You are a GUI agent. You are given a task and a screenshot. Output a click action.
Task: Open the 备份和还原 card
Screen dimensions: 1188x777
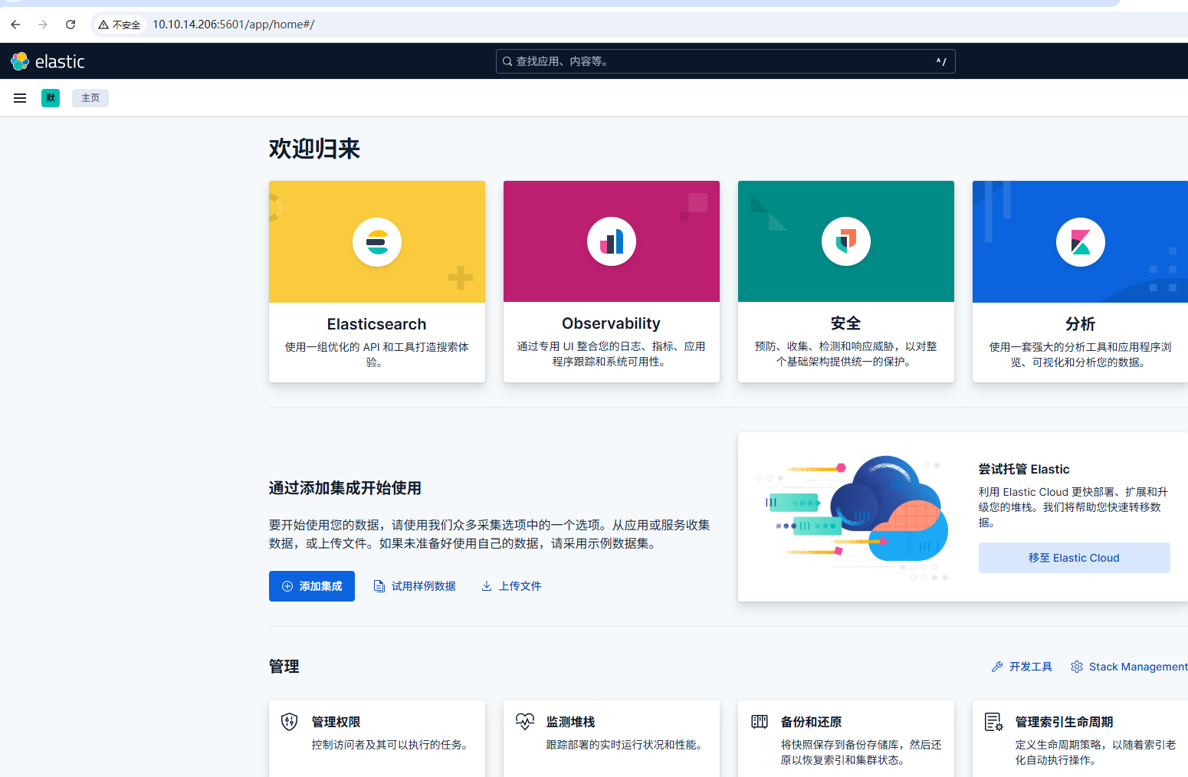pos(846,739)
